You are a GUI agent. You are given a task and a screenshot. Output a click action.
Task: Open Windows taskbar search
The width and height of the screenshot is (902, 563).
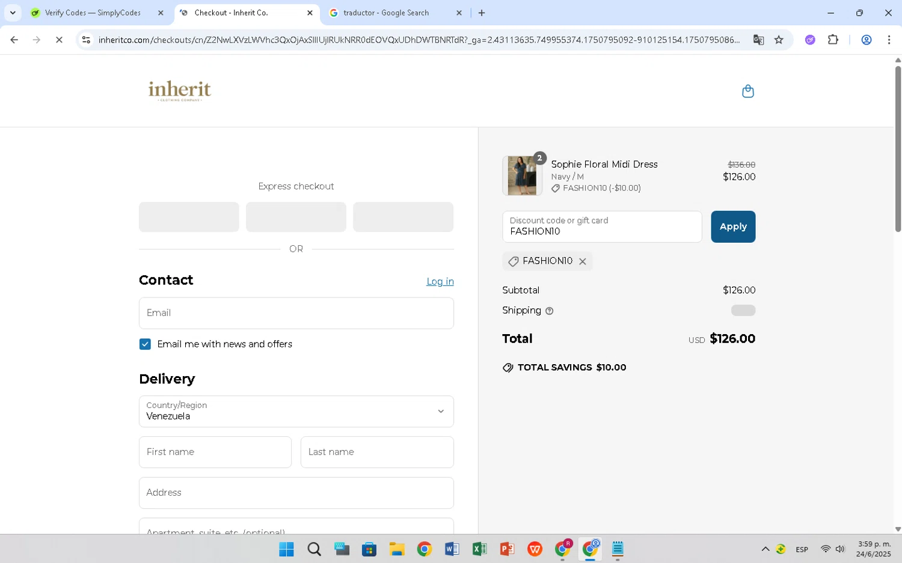[314, 549]
